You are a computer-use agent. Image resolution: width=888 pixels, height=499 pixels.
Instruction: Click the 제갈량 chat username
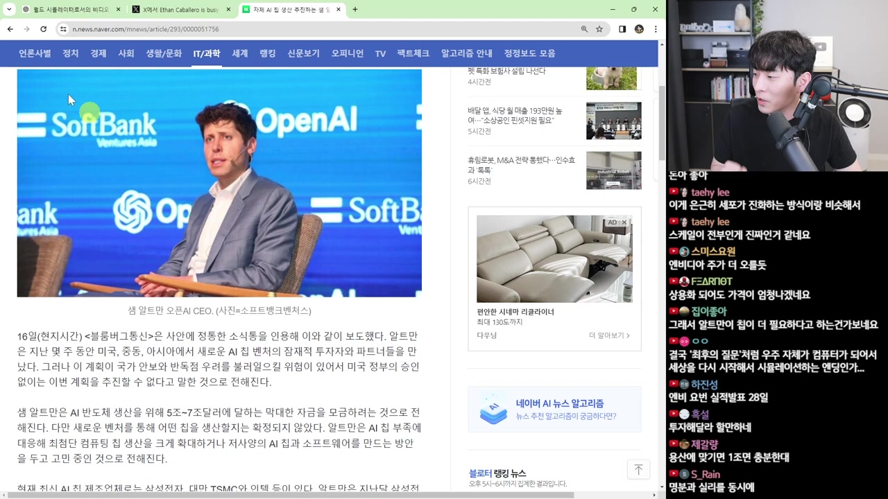pos(704,444)
